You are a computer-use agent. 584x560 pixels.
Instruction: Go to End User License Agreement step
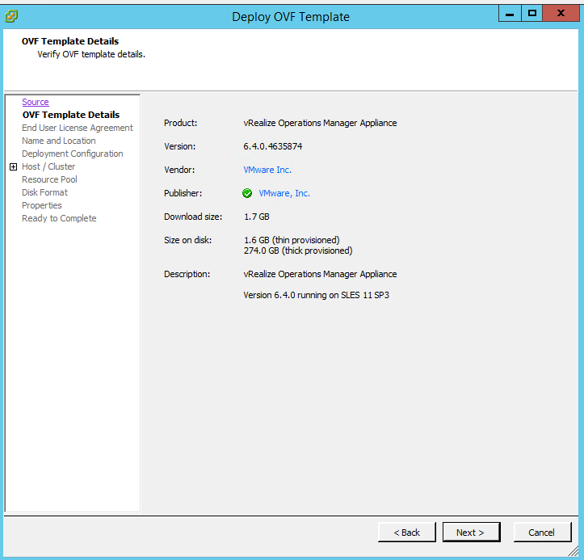(78, 128)
